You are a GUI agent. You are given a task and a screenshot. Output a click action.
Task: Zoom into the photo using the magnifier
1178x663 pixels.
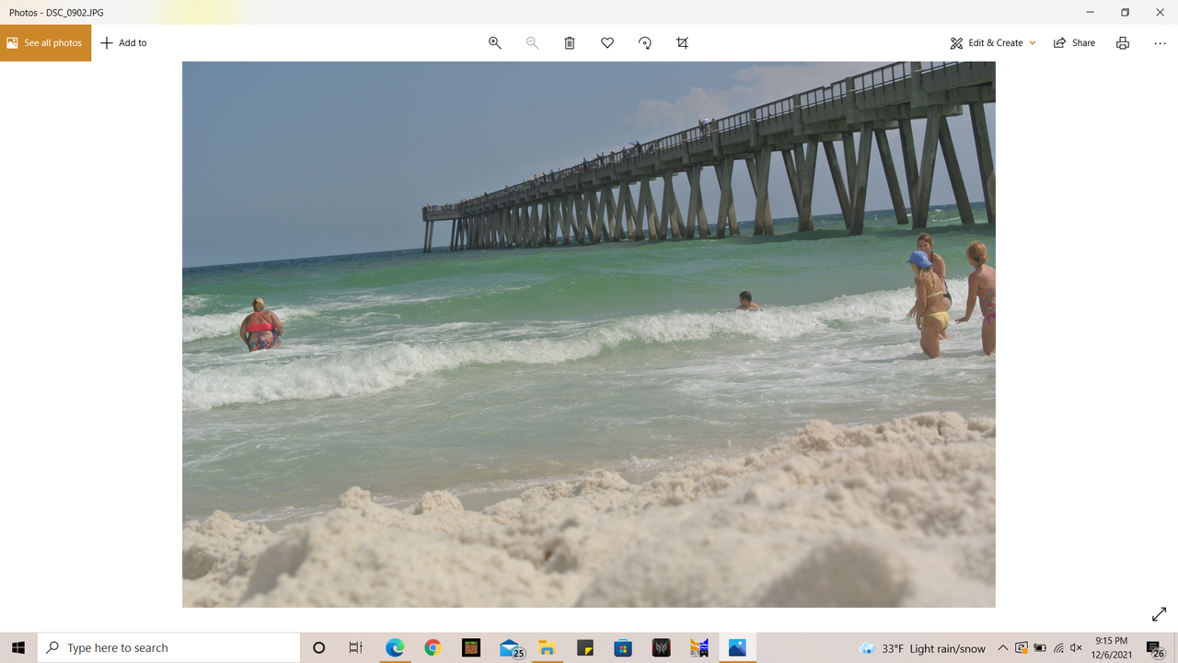(494, 42)
